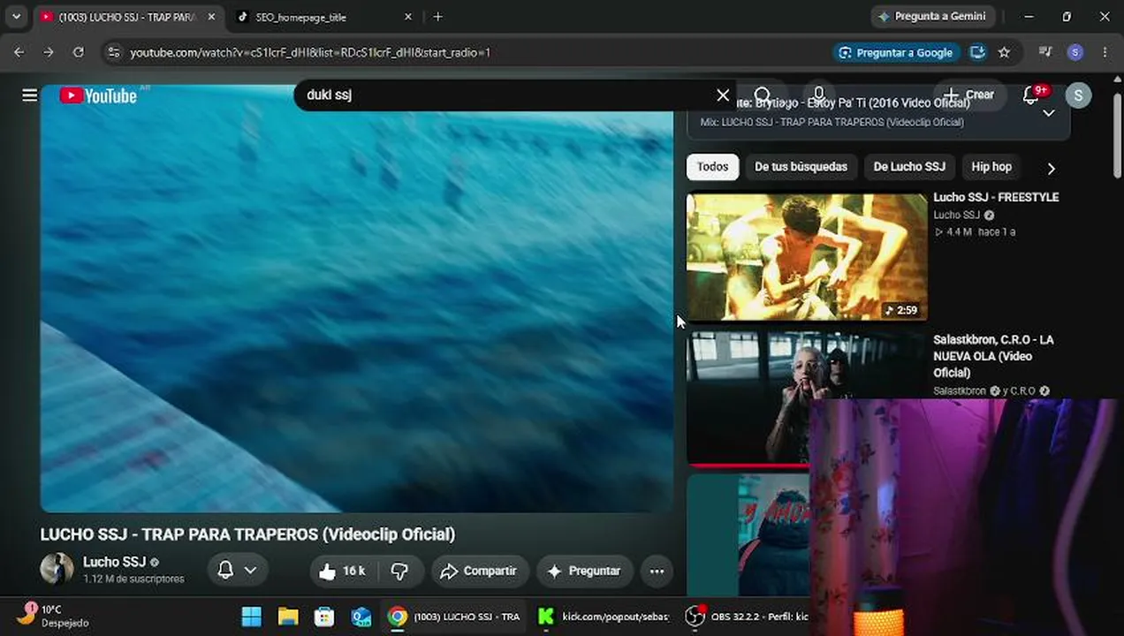Viewport: 1124px width, 636px height.
Task: Open the more actions three-dot menu
Action: pyautogui.click(x=657, y=572)
